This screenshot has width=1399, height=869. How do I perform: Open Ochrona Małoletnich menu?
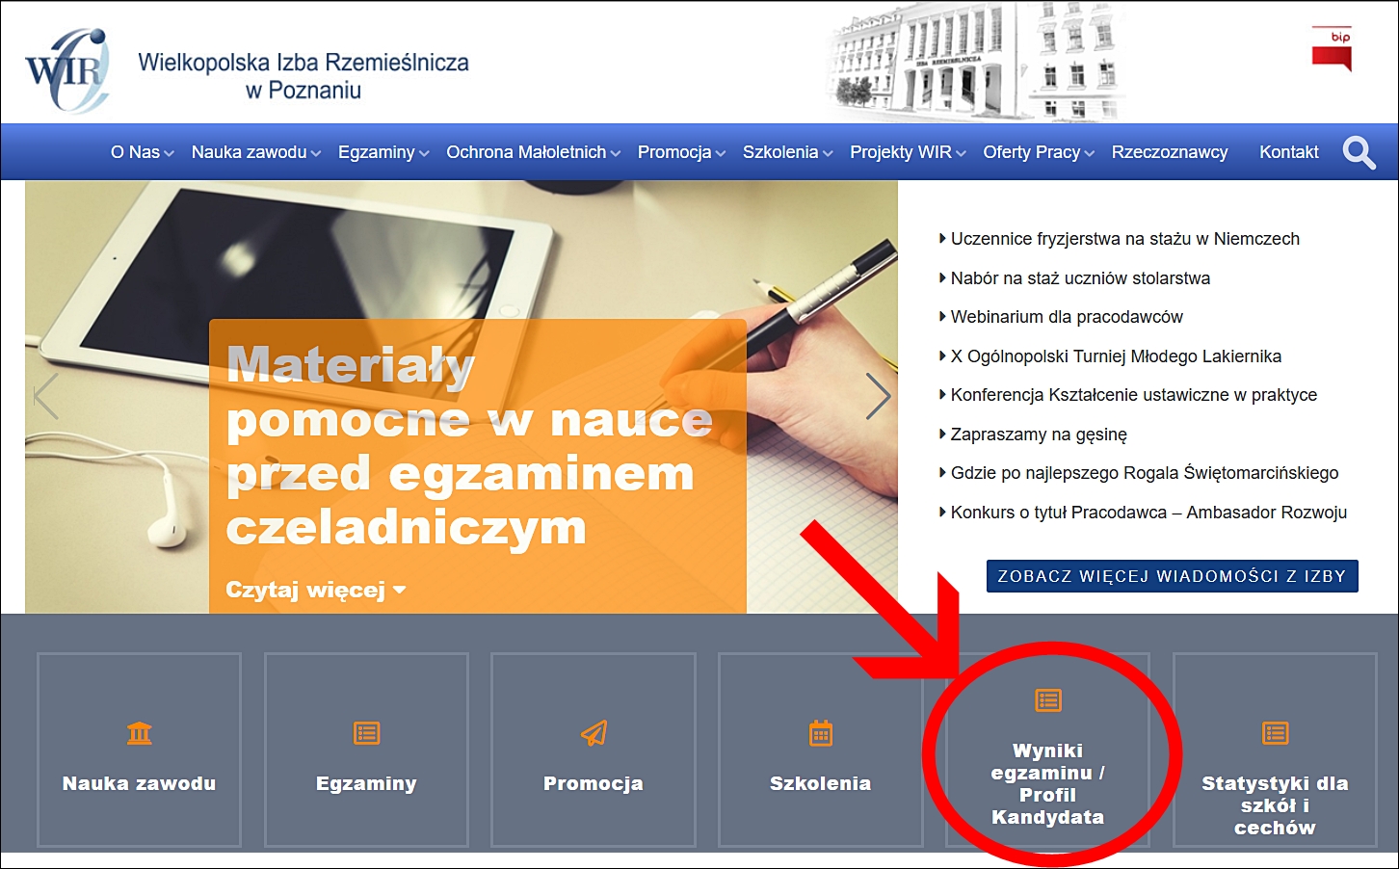pyautogui.click(x=526, y=152)
